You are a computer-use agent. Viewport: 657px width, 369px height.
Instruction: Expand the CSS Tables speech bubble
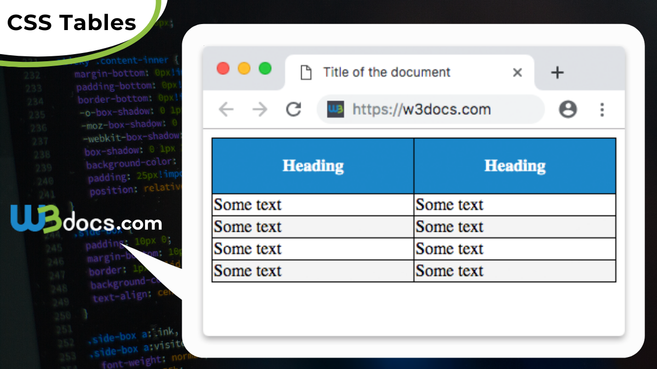[71, 22]
